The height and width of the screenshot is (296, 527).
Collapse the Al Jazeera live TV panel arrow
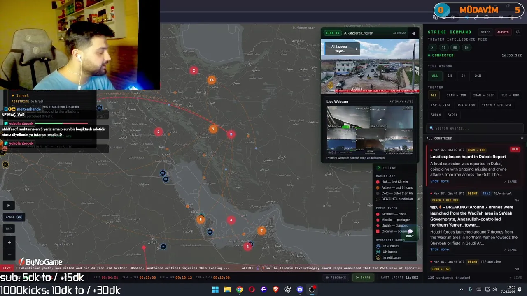coord(413,33)
